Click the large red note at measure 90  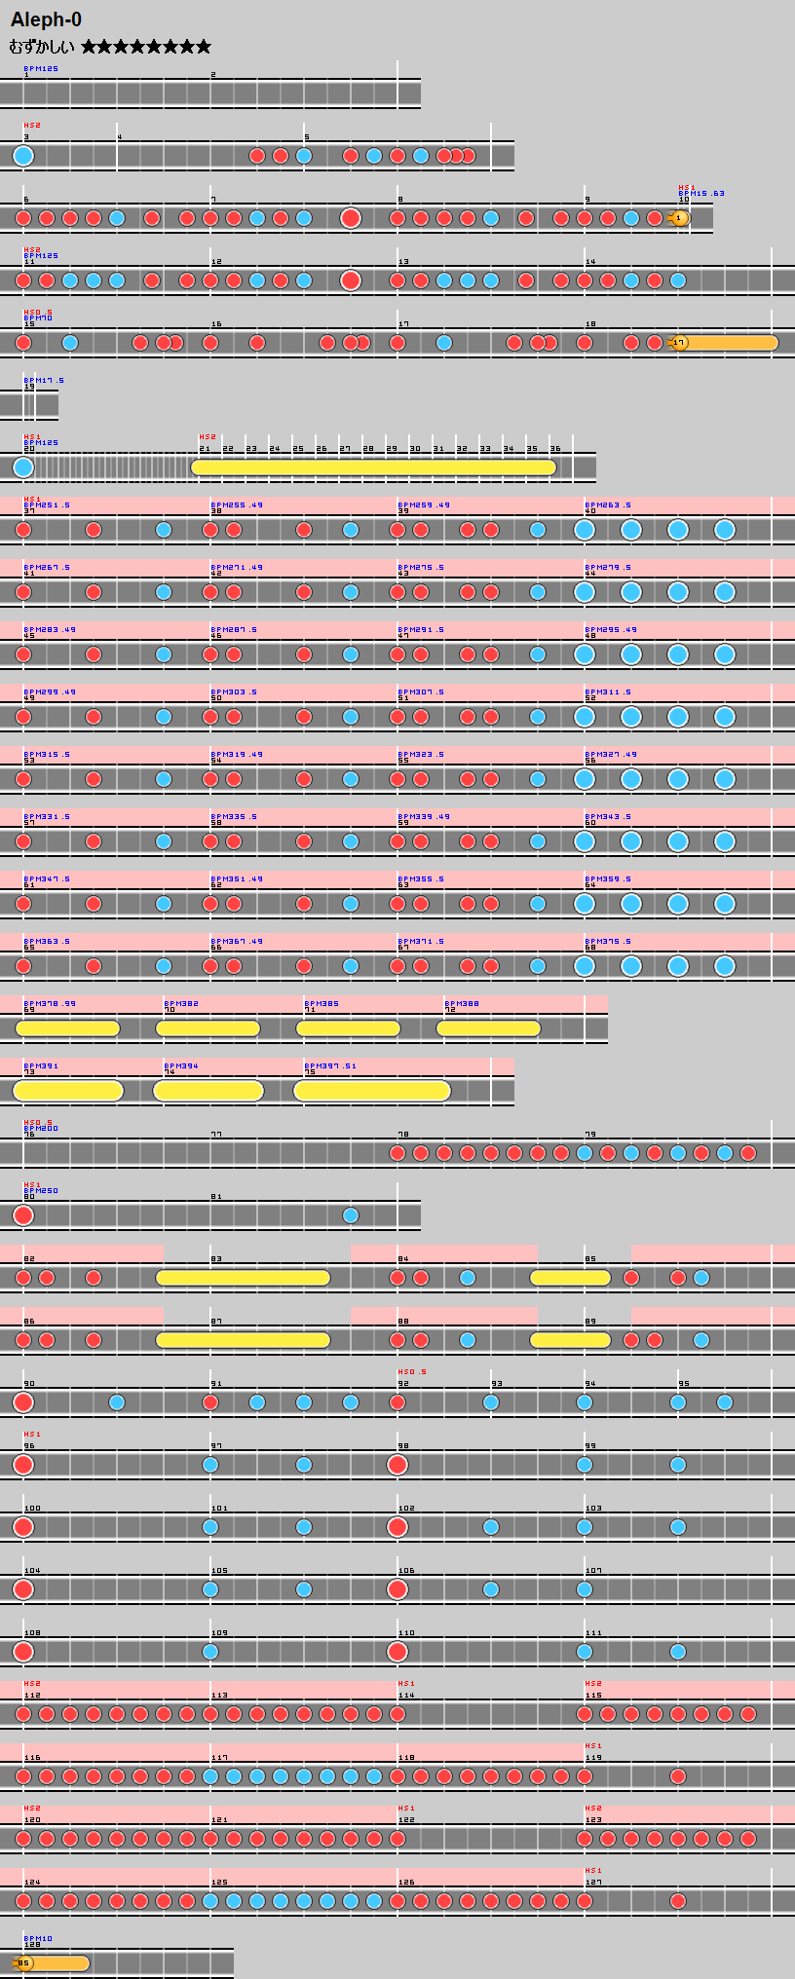click(x=23, y=1402)
